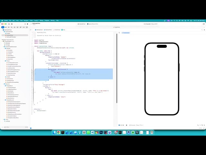206x155 pixels.
Task: Open the Report navigator
Action: point(27,27)
